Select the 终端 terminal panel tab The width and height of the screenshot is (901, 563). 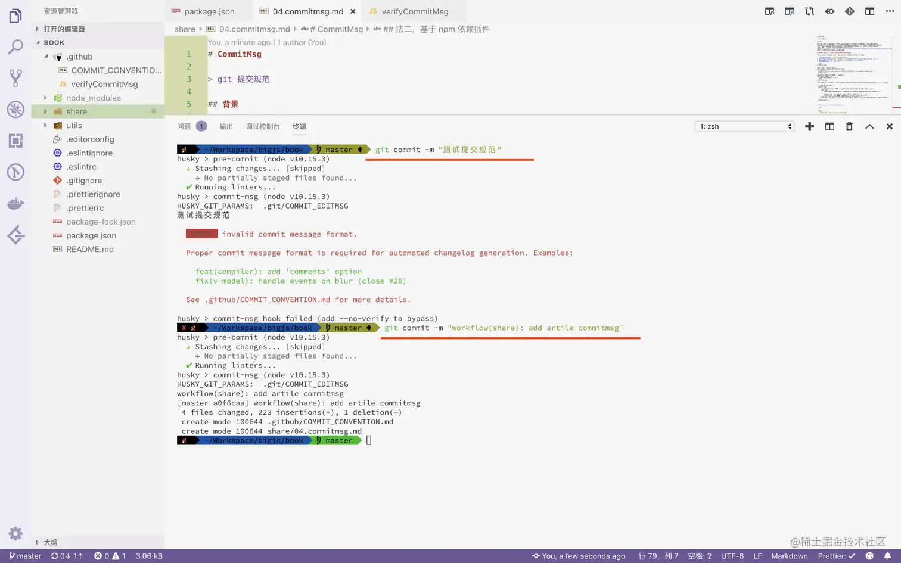[x=299, y=126]
